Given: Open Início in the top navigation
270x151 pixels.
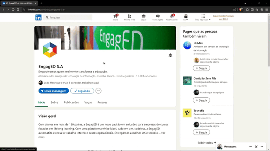Looking at the screenshot, I should (x=115, y=17).
